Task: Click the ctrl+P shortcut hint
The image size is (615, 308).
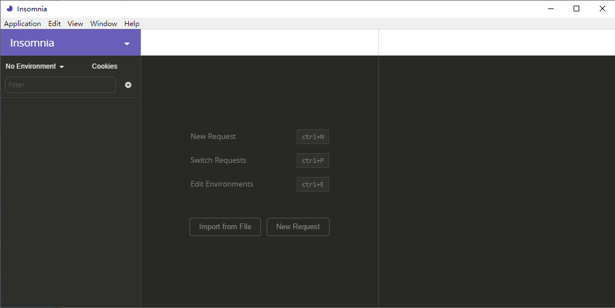Action: click(313, 161)
